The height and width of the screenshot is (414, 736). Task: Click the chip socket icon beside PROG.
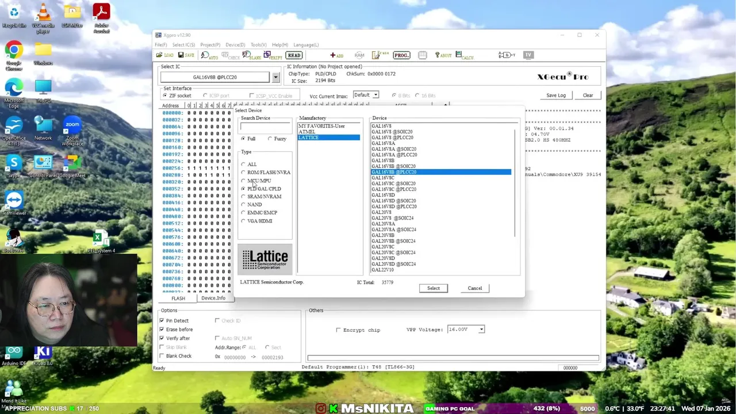(x=423, y=55)
